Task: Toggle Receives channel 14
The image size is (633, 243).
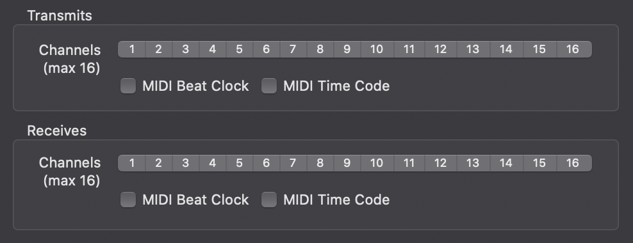Action: click(x=506, y=163)
